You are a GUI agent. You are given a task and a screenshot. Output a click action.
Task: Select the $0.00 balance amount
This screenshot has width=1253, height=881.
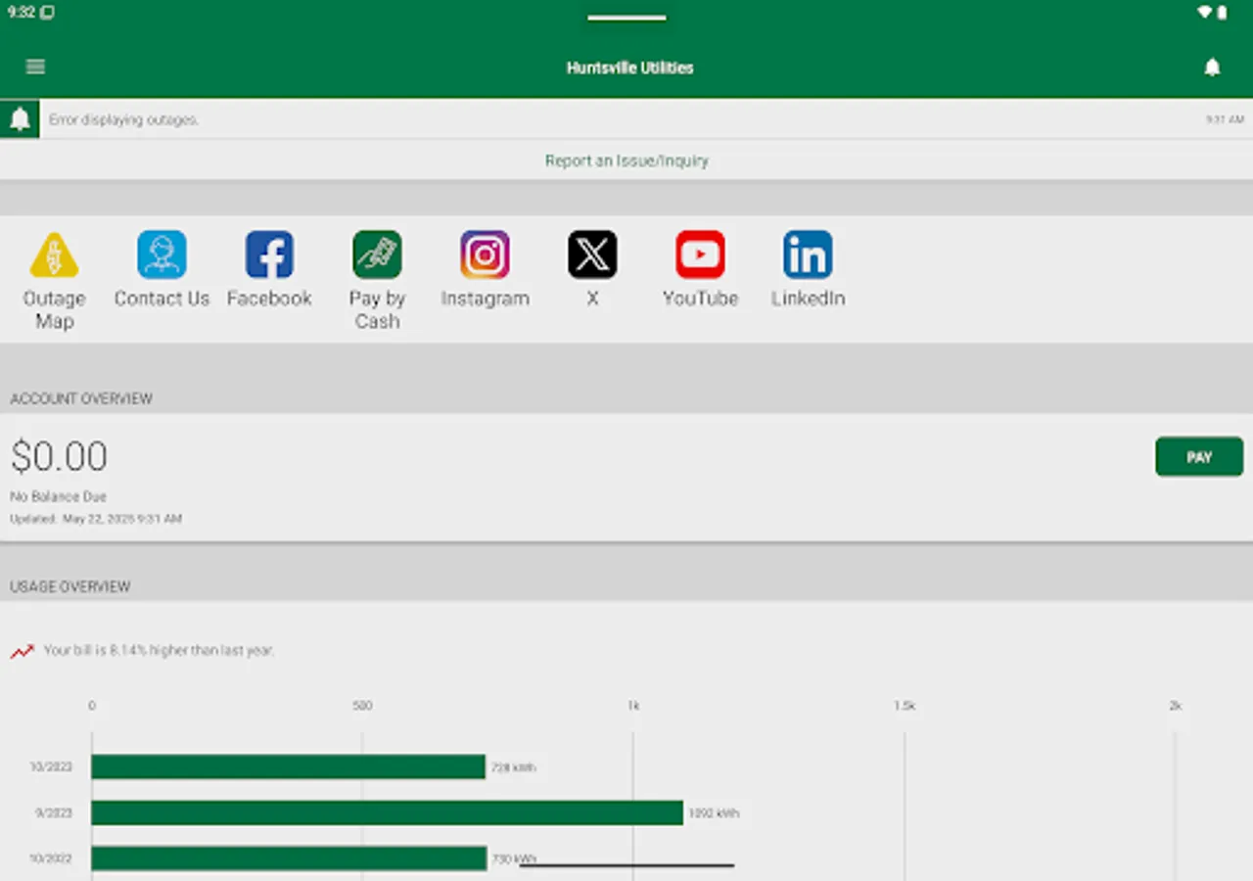61,456
